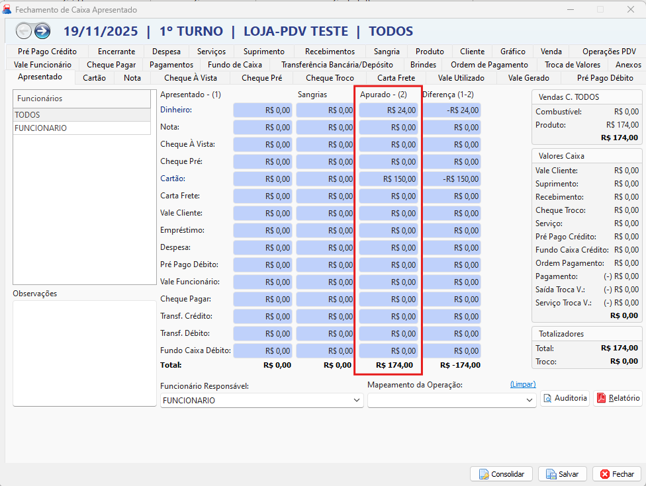The image size is (646, 486).
Task: Click the app icon in title bar
Action: [7, 10]
